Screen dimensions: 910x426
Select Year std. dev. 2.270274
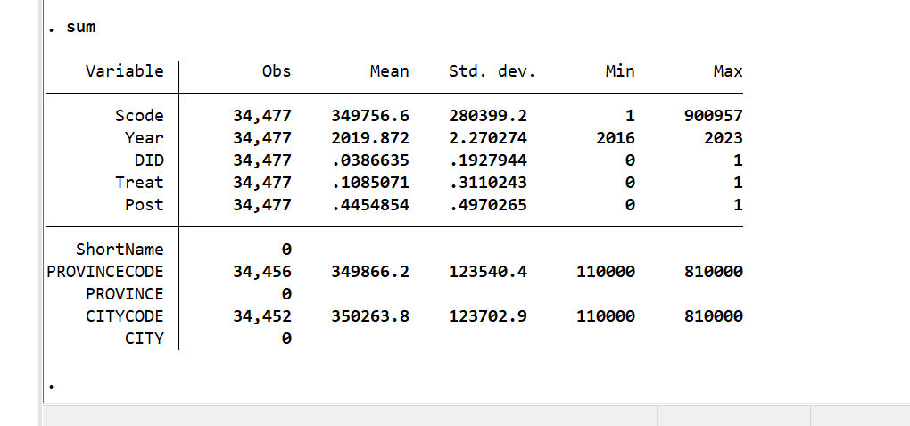488,138
